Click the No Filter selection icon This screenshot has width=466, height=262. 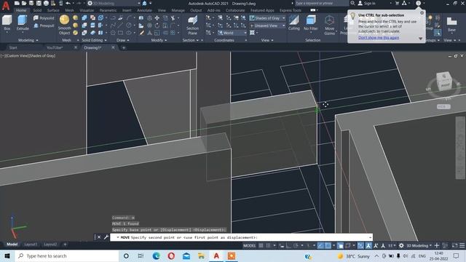[311, 23]
